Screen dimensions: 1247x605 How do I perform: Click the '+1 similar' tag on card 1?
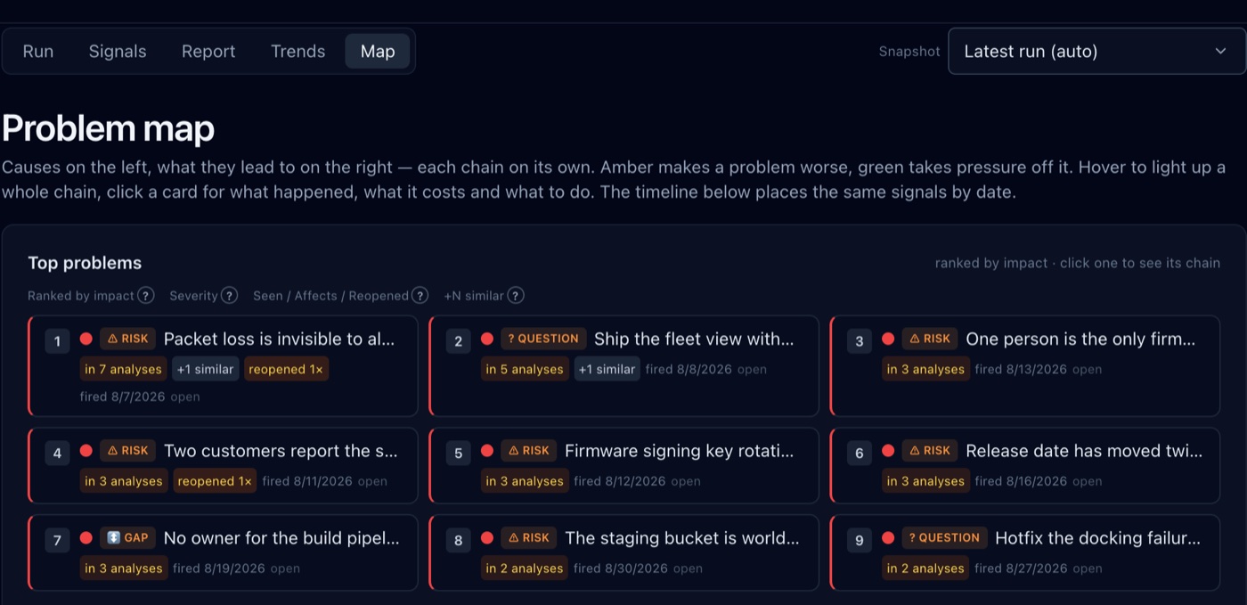pos(205,369)
